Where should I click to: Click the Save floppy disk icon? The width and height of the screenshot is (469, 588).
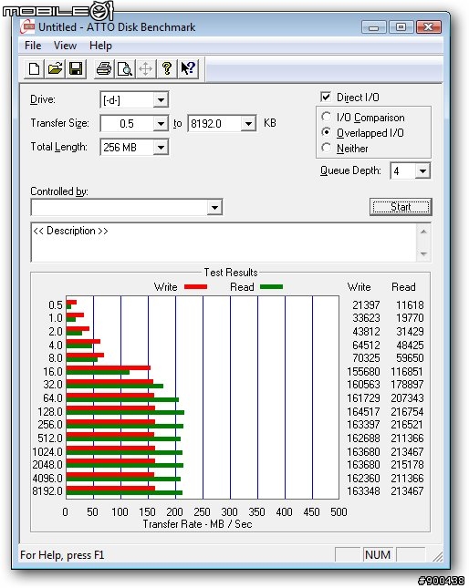point(76,68)
